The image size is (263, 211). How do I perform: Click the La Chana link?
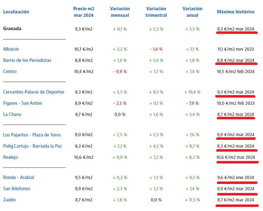point(12,114)
